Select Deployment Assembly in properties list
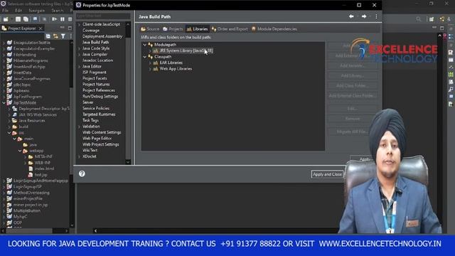Viewport: 455px width, 256px height. [x=102, y=36]
